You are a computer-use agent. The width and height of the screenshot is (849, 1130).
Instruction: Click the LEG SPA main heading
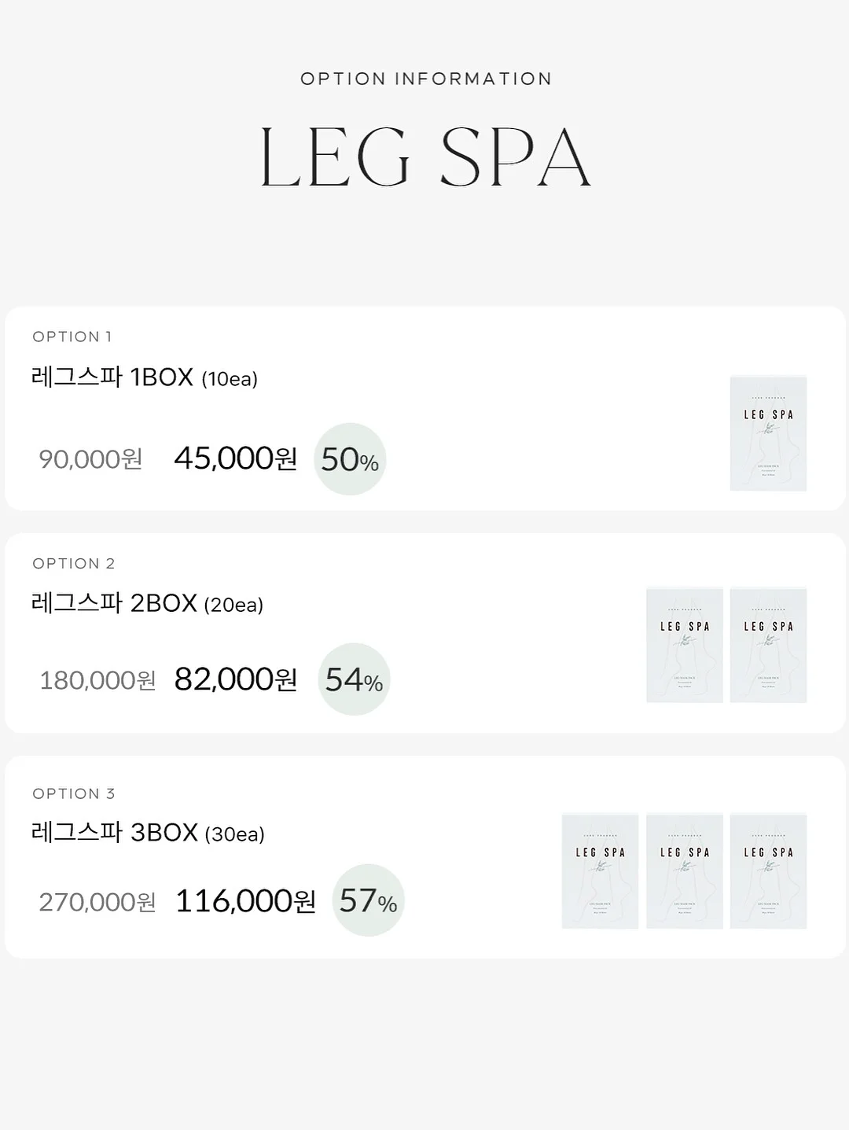click(x=425, y=157)
